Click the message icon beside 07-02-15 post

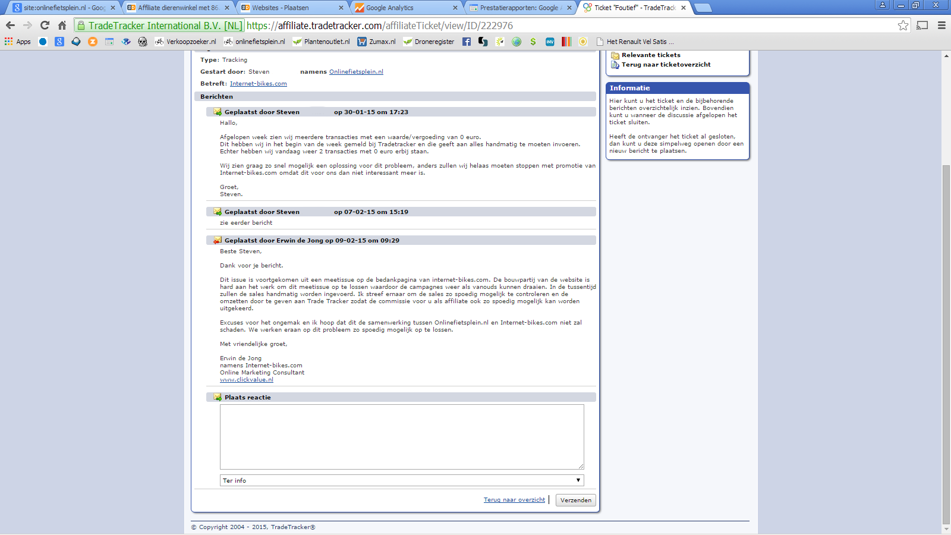(218, 212)
